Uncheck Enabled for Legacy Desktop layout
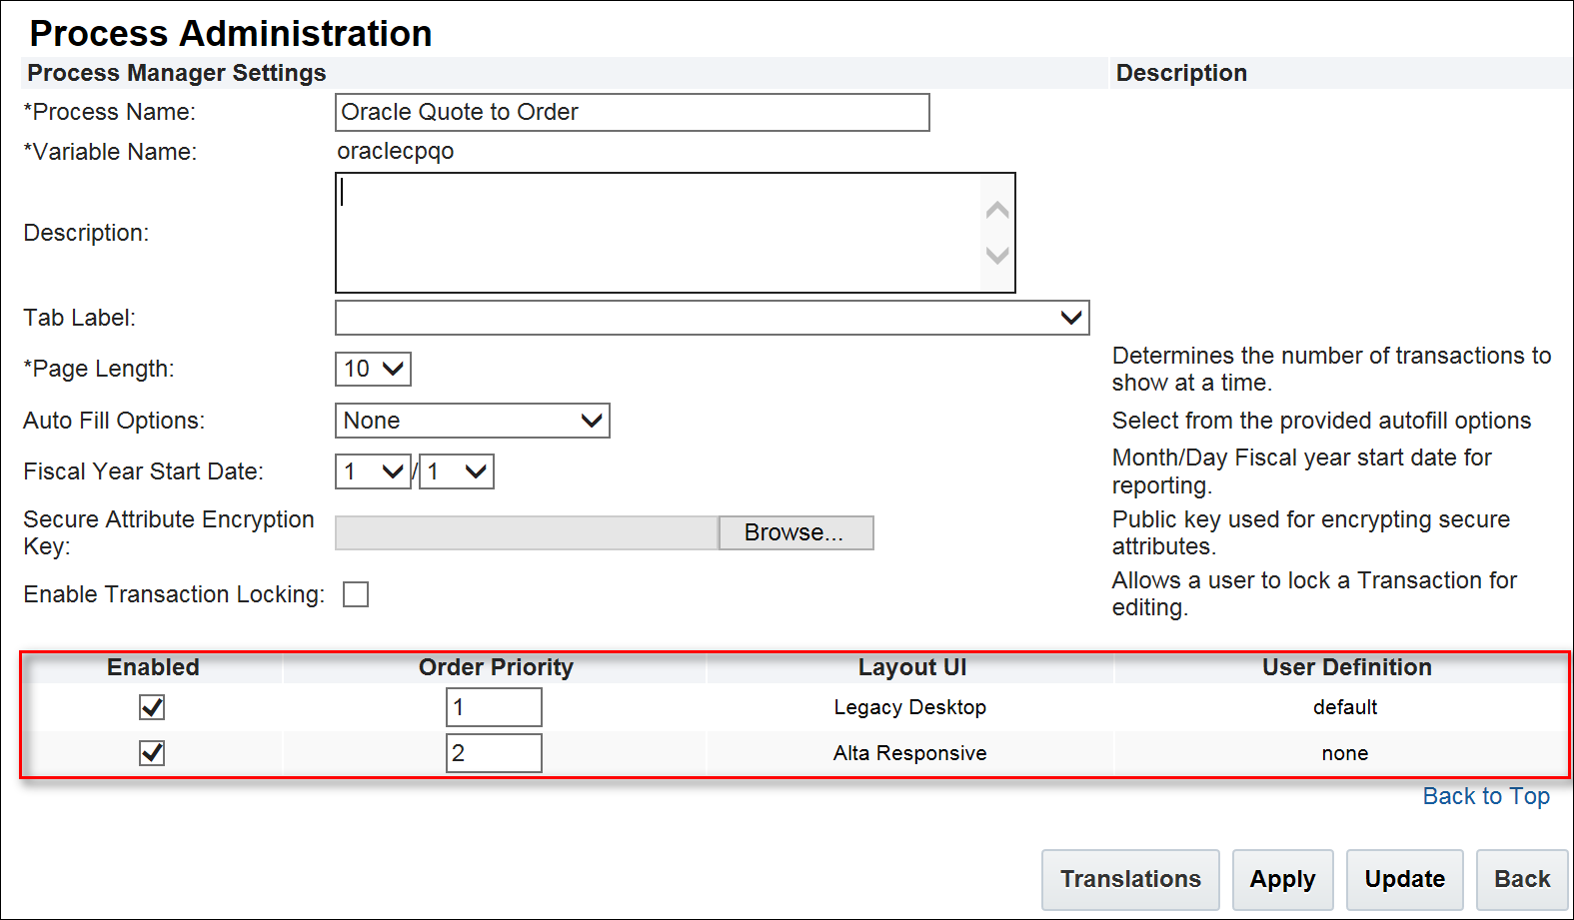Image resolution: width=1574 pixels, height=920 pixels. pos(152,707)
